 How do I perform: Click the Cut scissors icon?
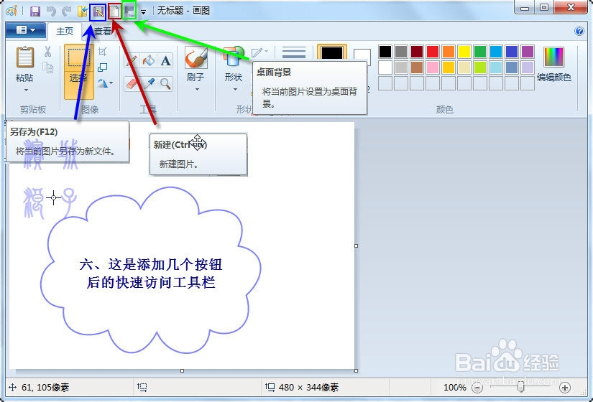coord(47,52)
